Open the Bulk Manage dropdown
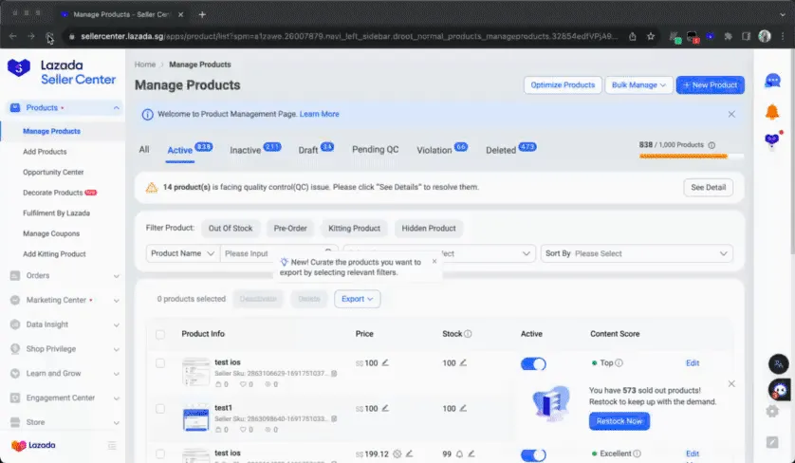 click(638, 84)
